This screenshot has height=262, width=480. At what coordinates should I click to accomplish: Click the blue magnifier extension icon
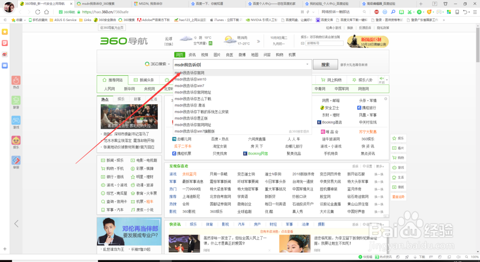coord(393,12)
